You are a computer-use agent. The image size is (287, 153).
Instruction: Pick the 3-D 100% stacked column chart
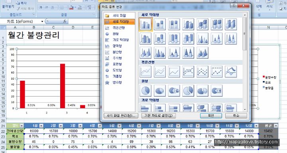[216, 24]
